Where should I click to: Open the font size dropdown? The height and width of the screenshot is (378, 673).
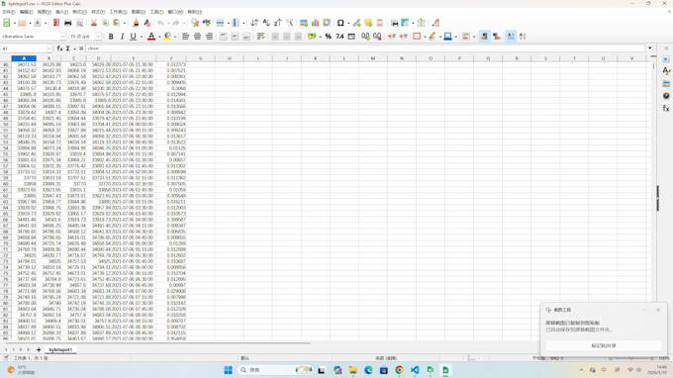[98, 37]
